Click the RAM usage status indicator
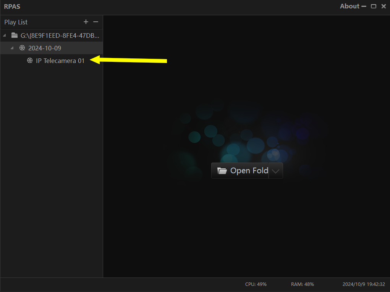The width and height of the screenshot is (390, 292). pos(302,284)
